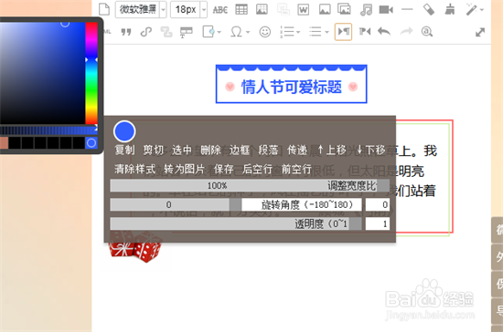This screenshot has height=332, width=503.
Task: Insert music with the note icon
Action: 366,10
